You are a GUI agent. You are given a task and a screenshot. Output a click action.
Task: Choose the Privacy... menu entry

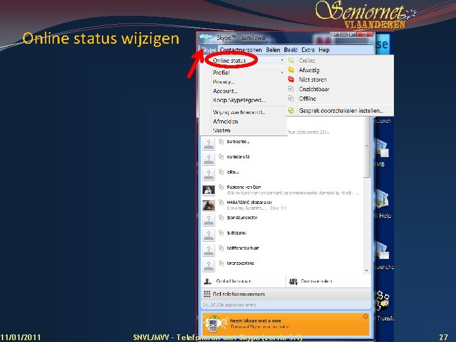224,82
